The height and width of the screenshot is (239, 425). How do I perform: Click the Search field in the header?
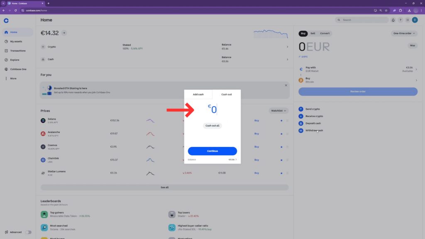[362, 20]
